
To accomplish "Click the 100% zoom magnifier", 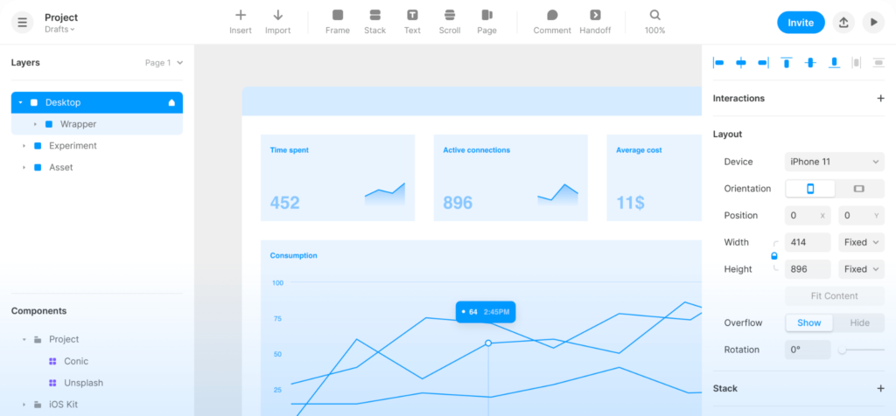I will point(654,22).
